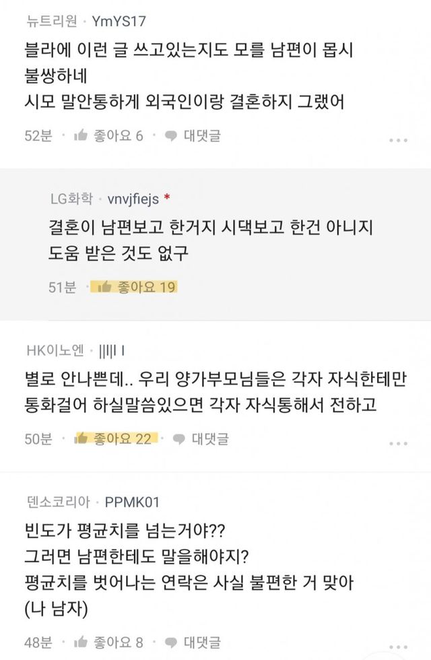Tap the reply bubble icon under PPMK01's comment
Viewport: 431px width, 660px height.
tap(171, 642)
